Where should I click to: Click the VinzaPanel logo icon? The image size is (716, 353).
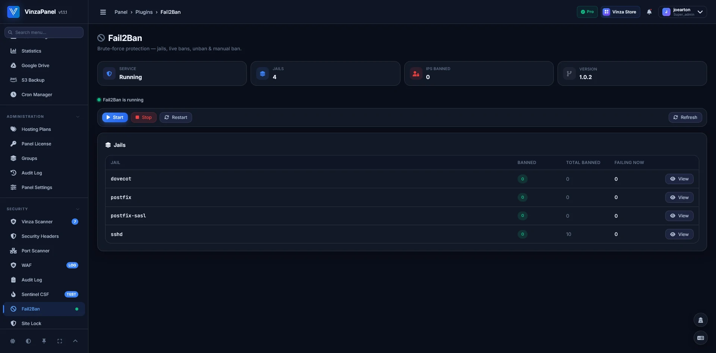click(x=13, y=12)
